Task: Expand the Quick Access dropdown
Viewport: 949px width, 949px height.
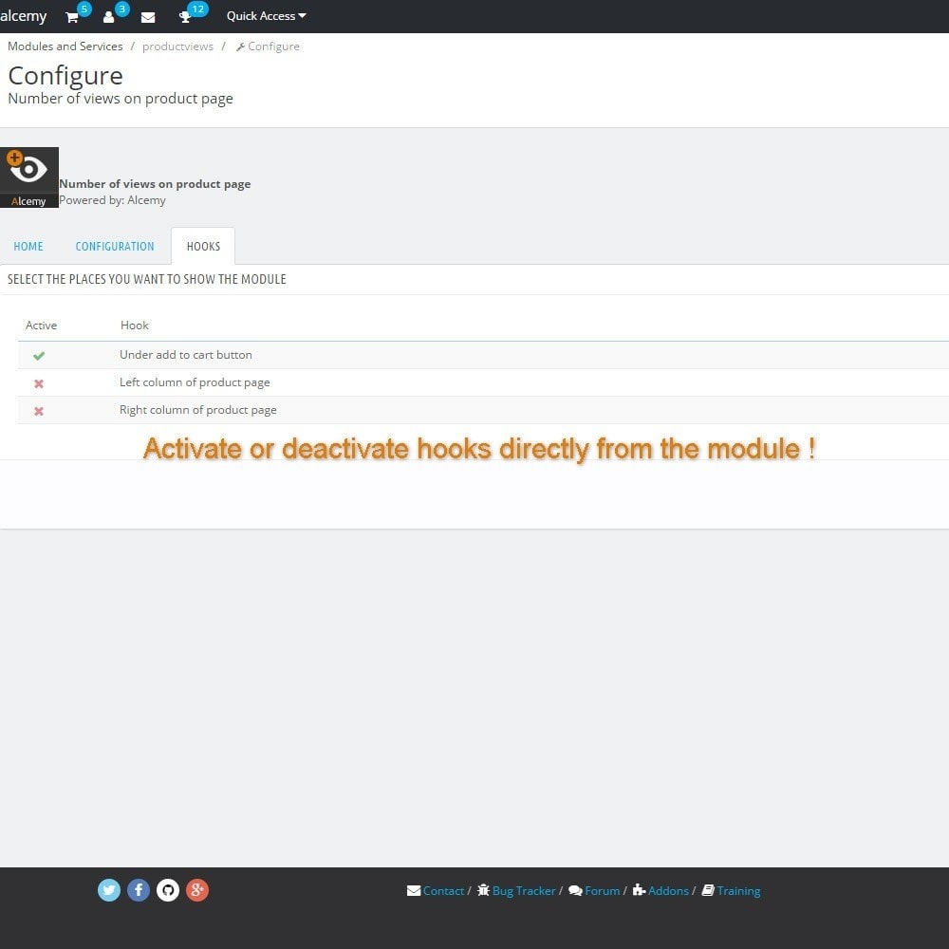Action: (x=267, y=16)
